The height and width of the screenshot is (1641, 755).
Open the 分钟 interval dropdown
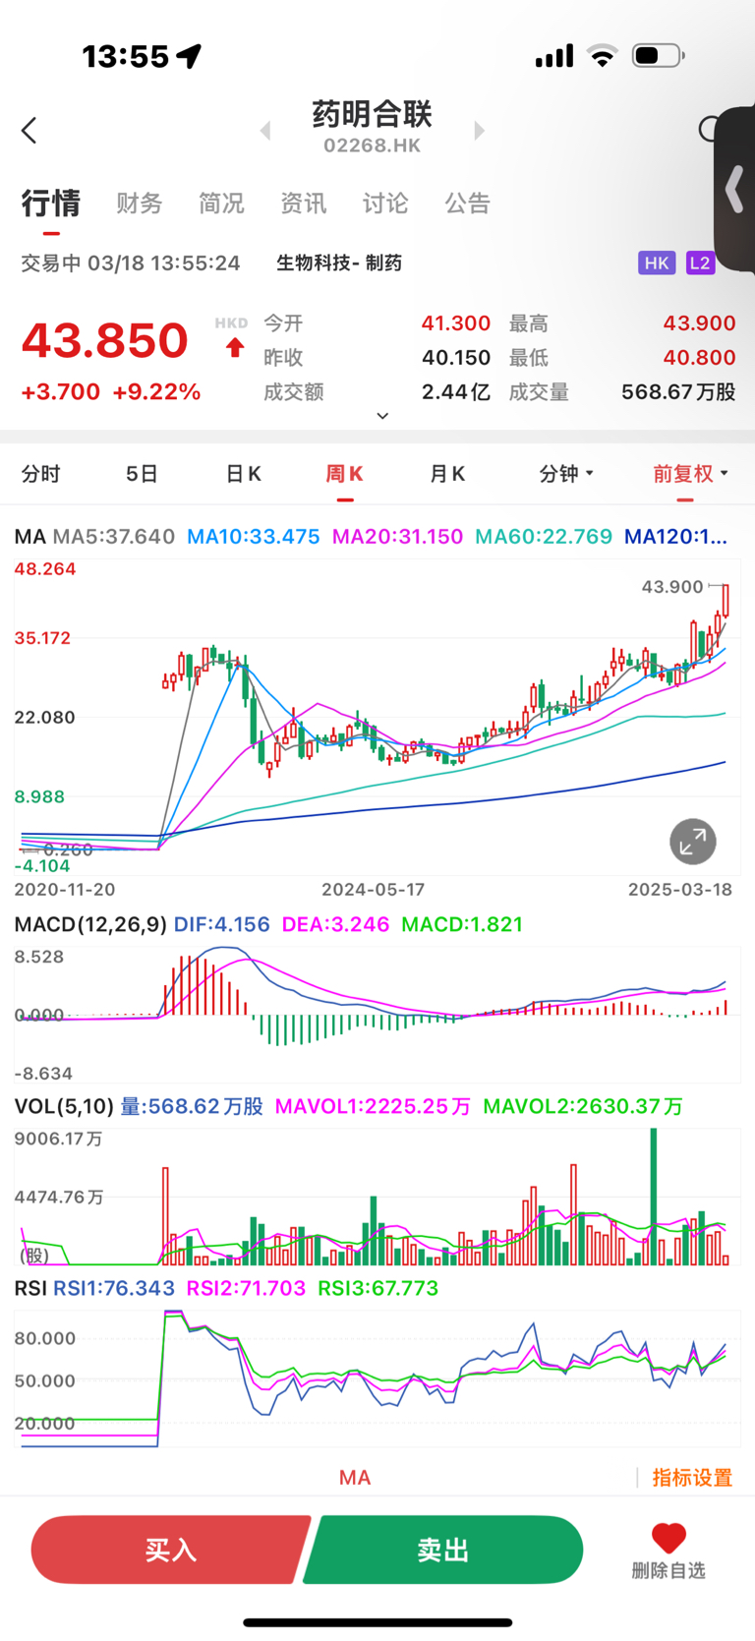point(566,474)
